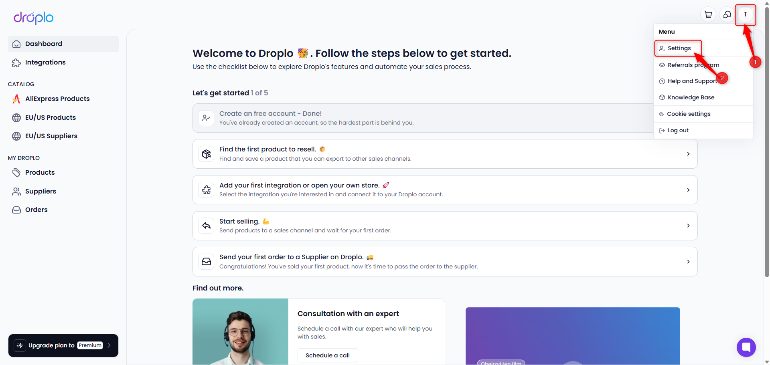Click the scrollbar down arrow

pyautogui.click(x=767, y=362)
